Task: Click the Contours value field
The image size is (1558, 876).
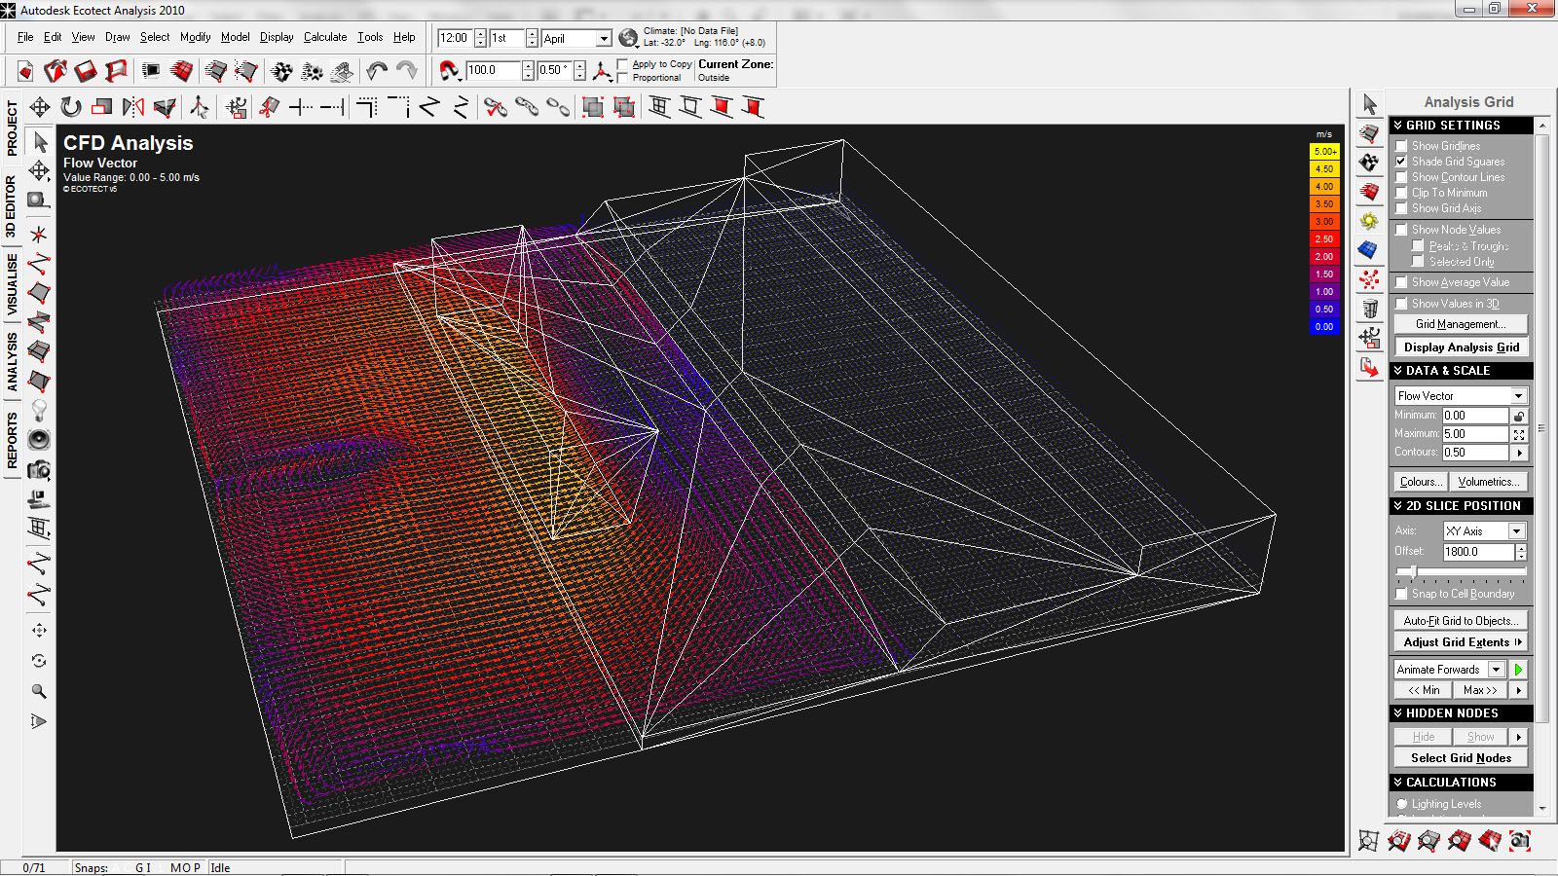Action: (x=1475, y=453)
